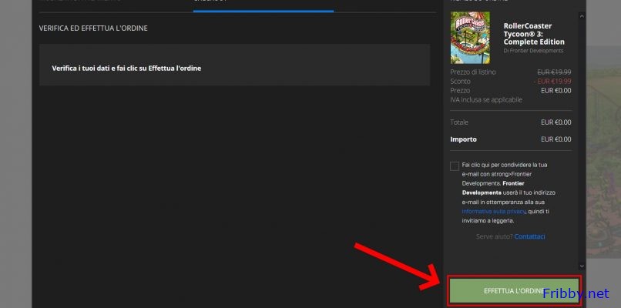Click the Totale row amount
The height and width of the screenshot is (308, 621).
click(x=556, y=122)
